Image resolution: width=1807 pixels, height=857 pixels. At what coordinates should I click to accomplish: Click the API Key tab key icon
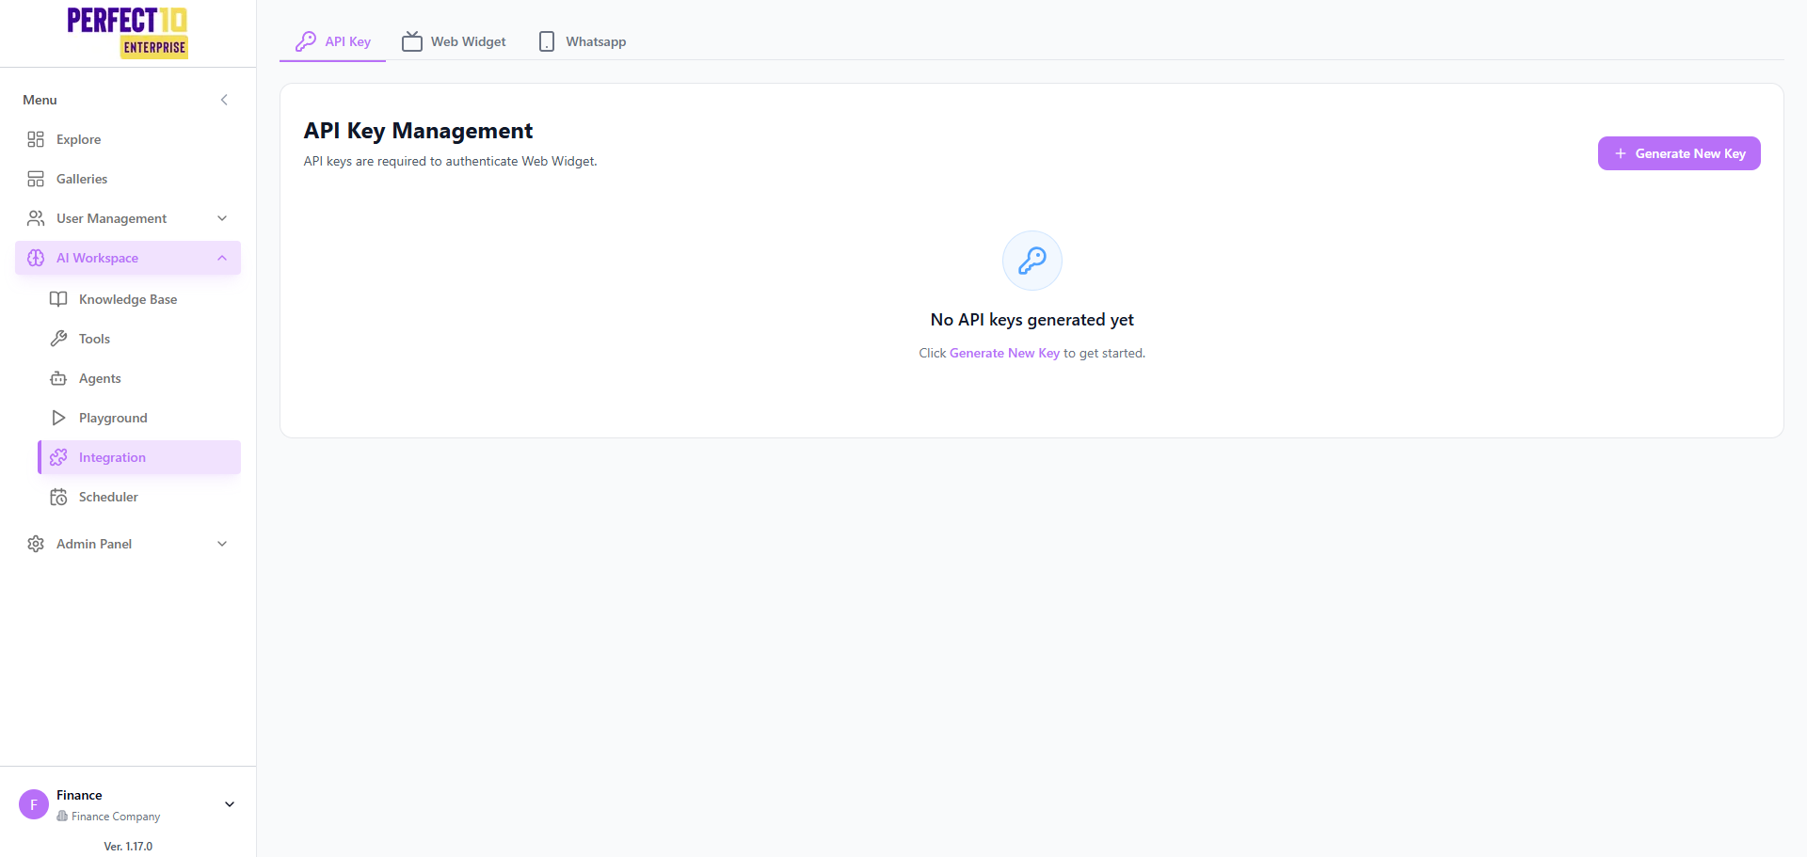point(306,41)
